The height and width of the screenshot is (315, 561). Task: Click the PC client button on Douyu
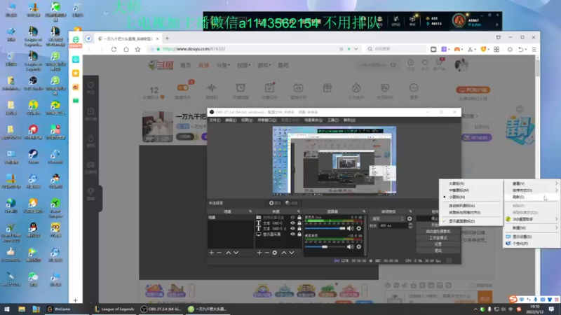point(473,90)
